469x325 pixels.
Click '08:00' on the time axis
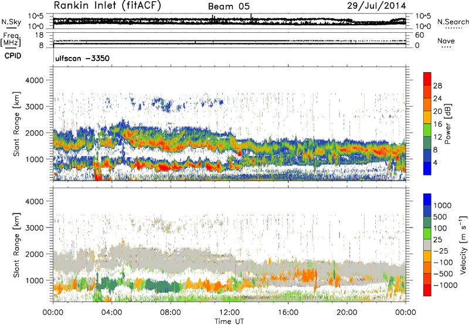170,313
